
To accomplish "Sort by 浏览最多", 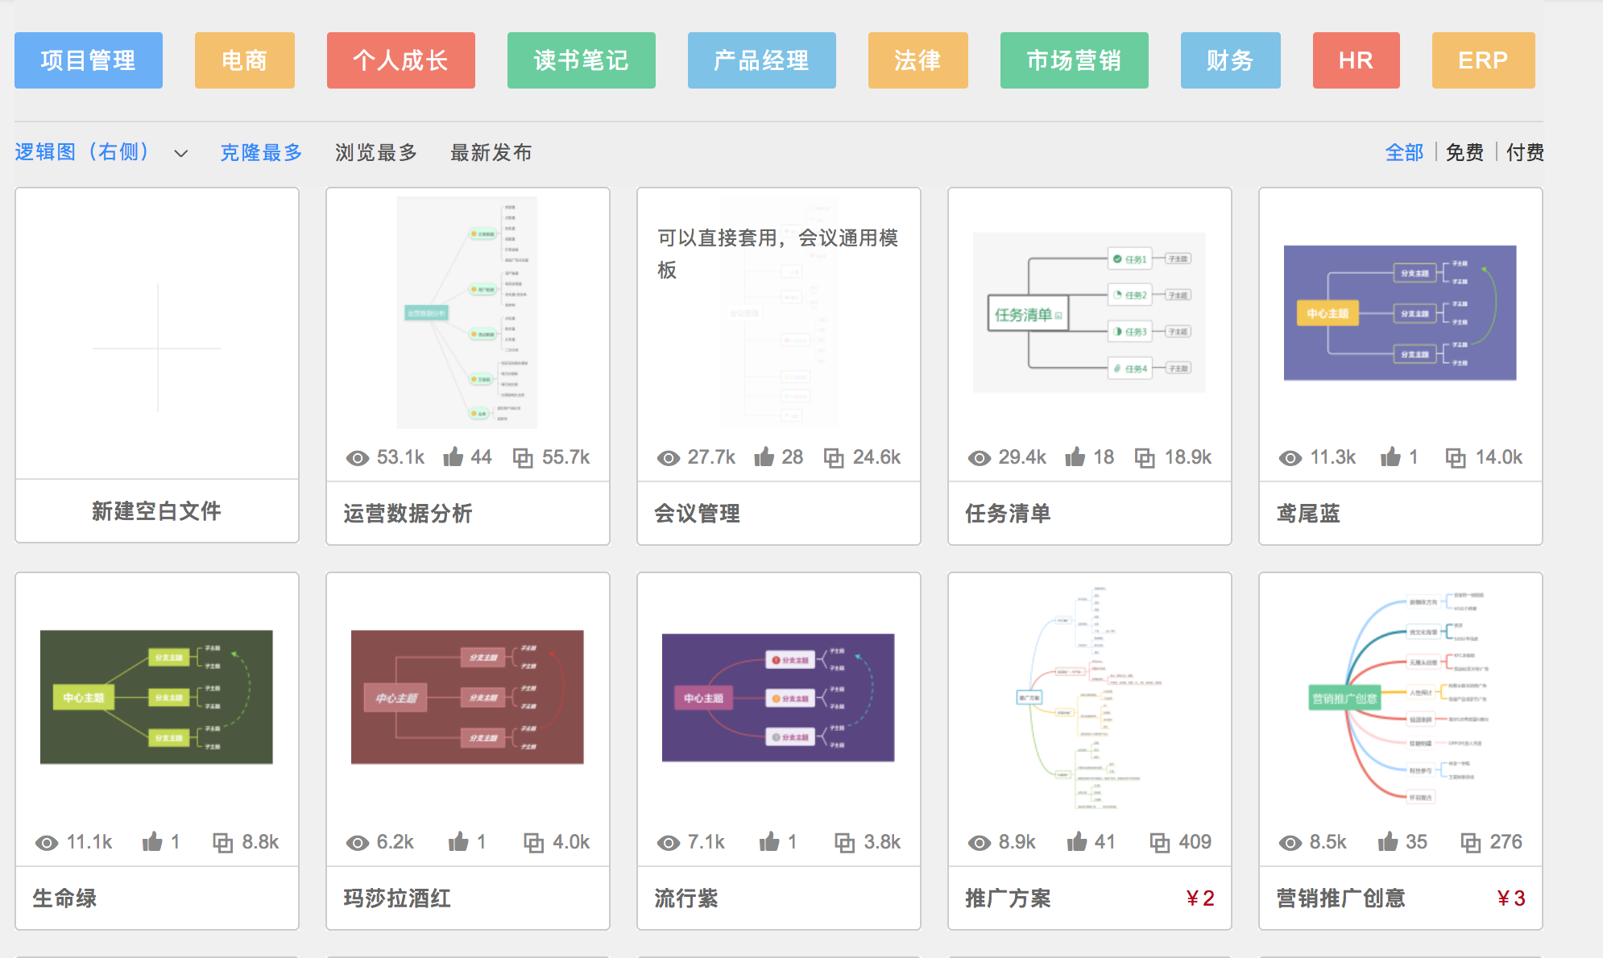I will [376, 152].
